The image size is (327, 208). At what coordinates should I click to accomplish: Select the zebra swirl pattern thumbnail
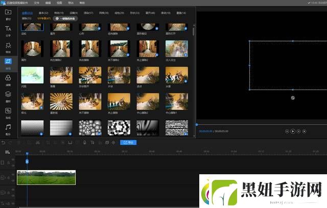pos(148,128)
